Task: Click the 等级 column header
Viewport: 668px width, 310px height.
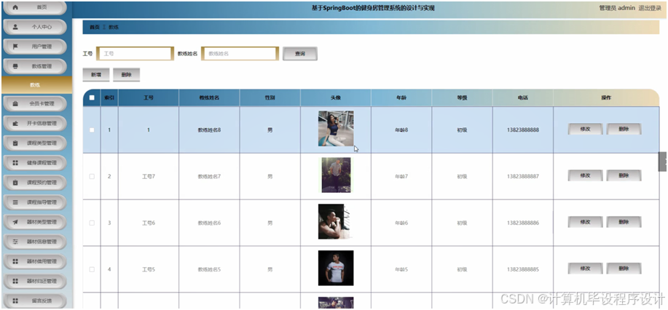Action: (463, 98)
